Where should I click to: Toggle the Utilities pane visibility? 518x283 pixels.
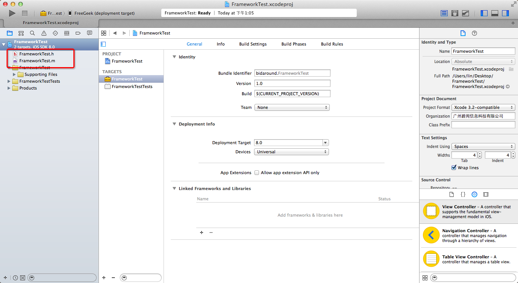[x=505, y=13]
